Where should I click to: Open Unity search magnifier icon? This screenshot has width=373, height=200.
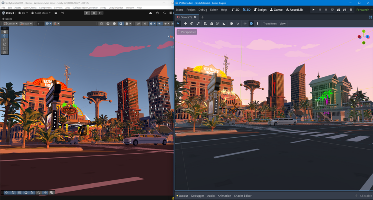(x=164, y=13)
